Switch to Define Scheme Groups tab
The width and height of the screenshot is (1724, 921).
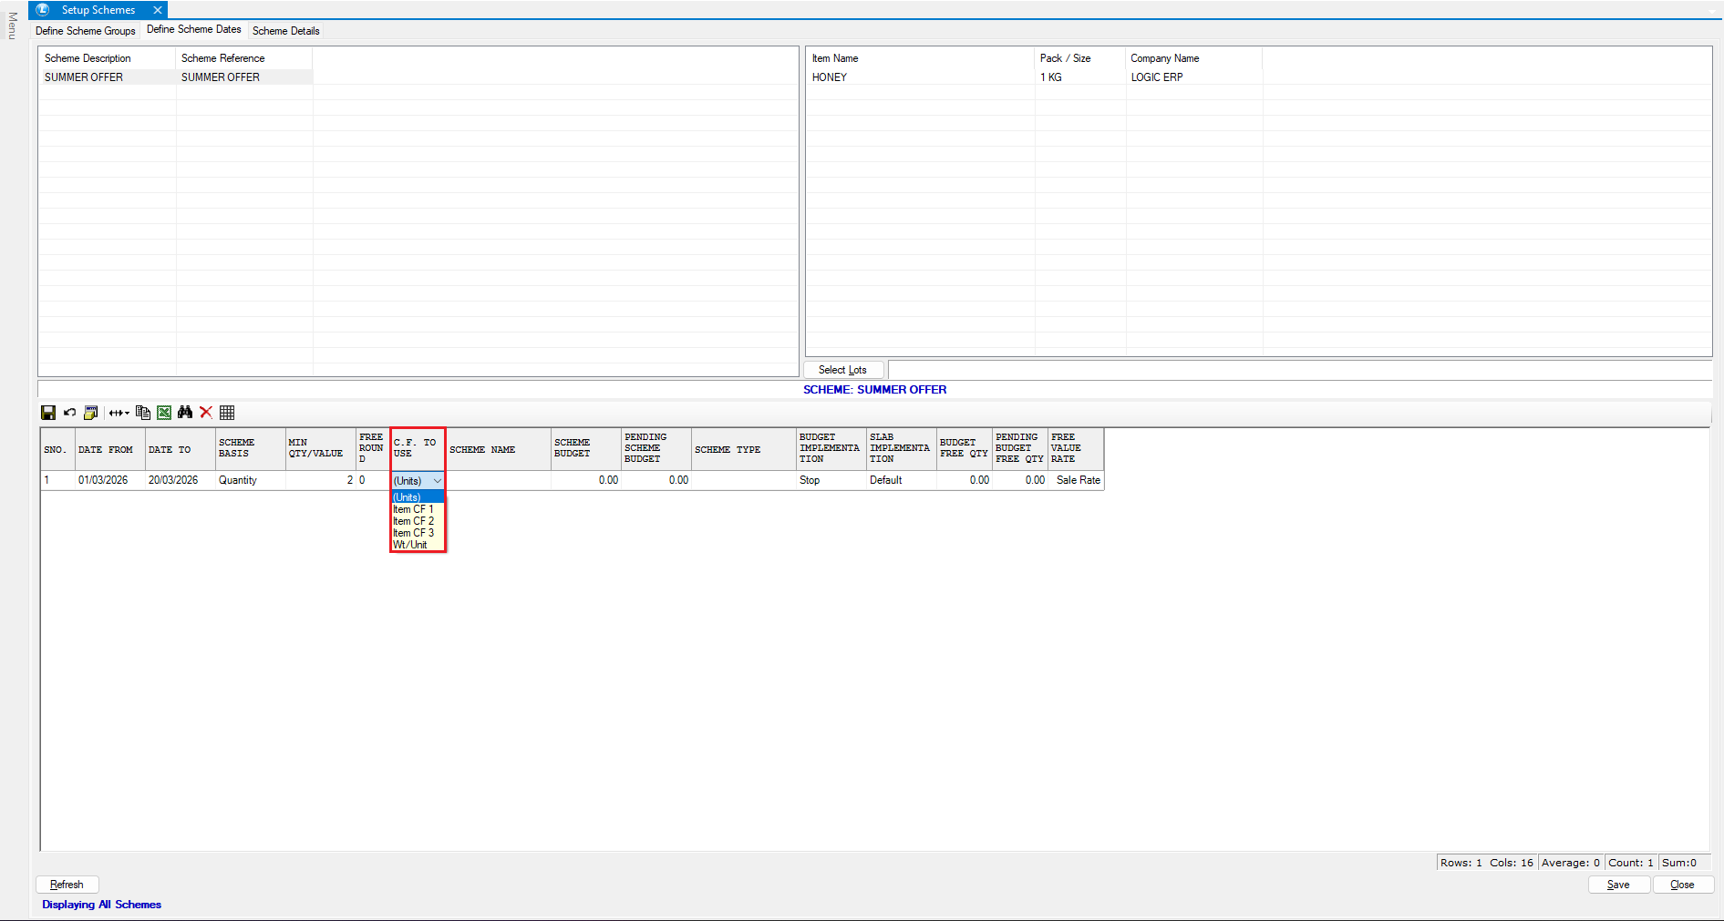point(86,31)
